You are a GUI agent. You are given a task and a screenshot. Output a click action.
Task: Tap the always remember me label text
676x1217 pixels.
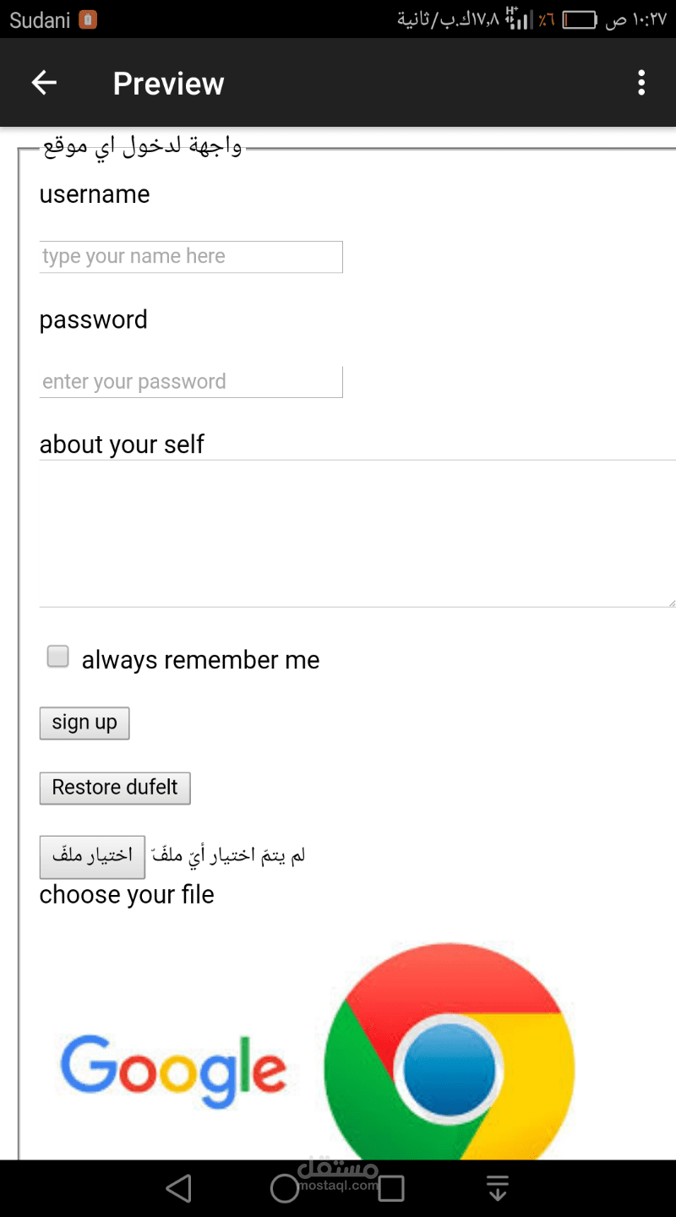pyautogui.click(x=200, y=660)
